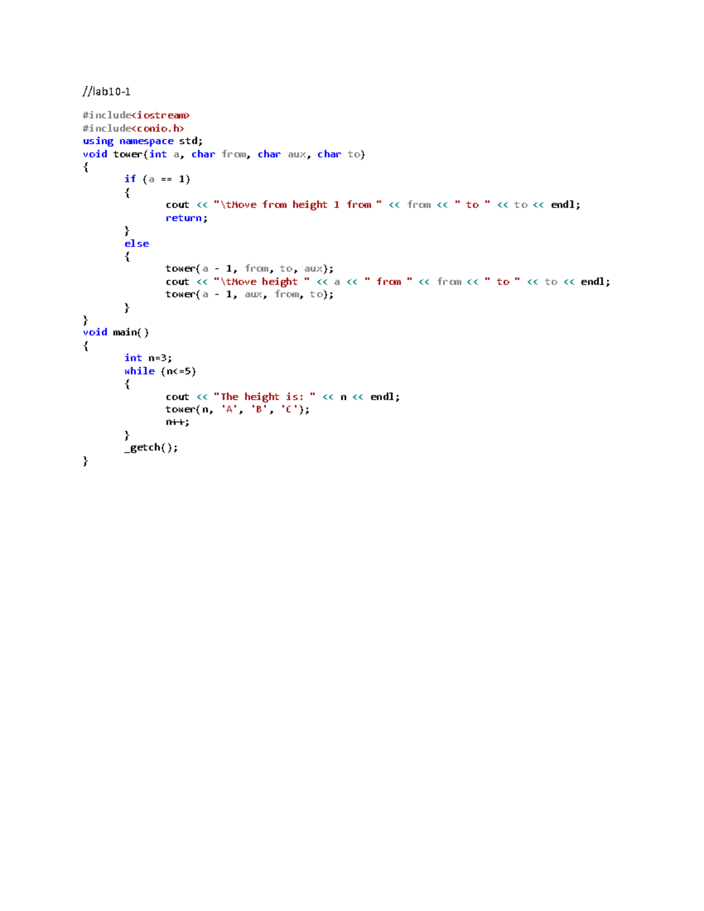Select the string literal The height is:
The width and height of the screenshot is (704, 911).
tap(265, 397)
